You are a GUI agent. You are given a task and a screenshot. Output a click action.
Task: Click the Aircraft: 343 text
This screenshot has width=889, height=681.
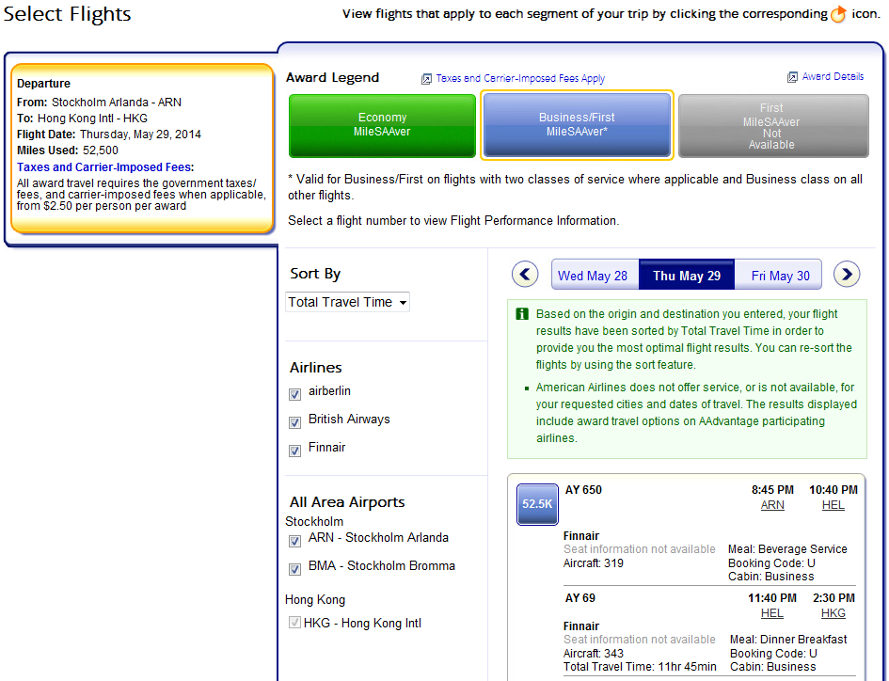593,653
